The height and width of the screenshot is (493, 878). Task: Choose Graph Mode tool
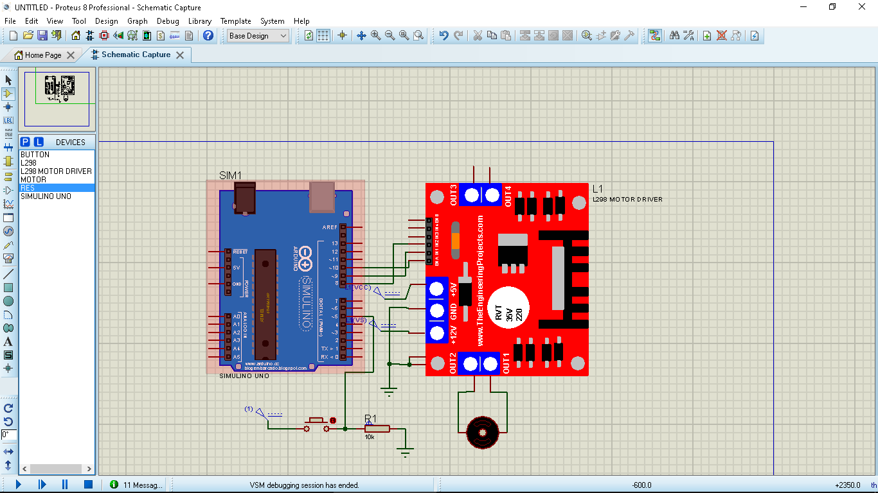[8, 204]
